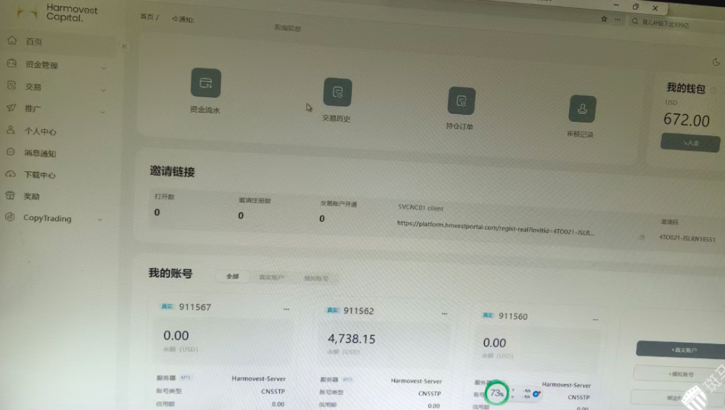Click account number 911567
The image size is (725, 410).
[195, 307]
